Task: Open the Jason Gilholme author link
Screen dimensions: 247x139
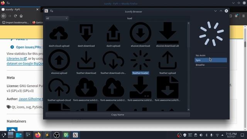Action: click(x=31, y=99)
